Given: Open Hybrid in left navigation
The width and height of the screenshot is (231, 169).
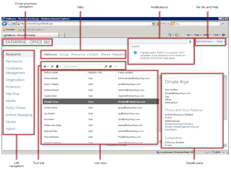Looking at the screenshot, I should [10, 129].
